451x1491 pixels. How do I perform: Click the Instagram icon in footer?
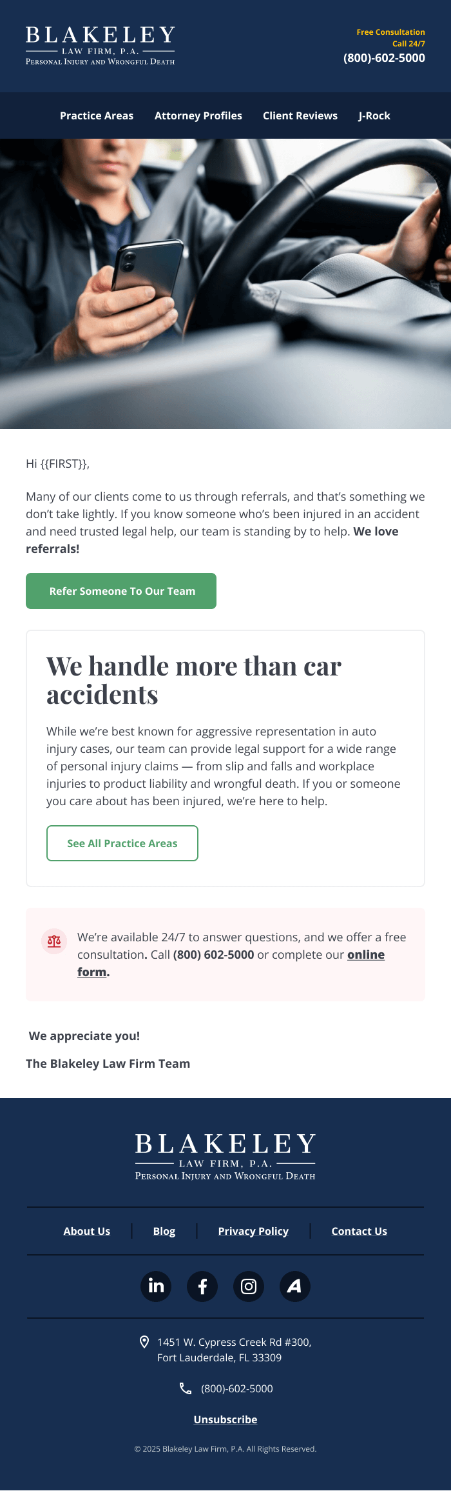click(249, 1286)
